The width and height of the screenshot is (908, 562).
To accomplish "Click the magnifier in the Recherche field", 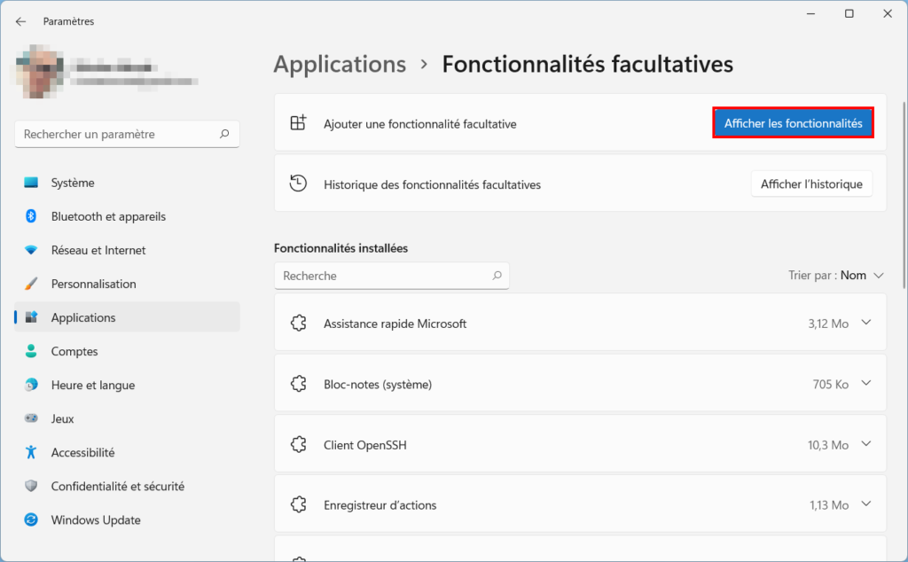I will click(497, 276).
